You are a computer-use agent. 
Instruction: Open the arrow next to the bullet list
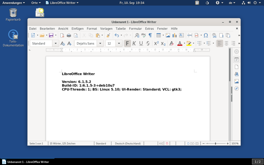204,43
